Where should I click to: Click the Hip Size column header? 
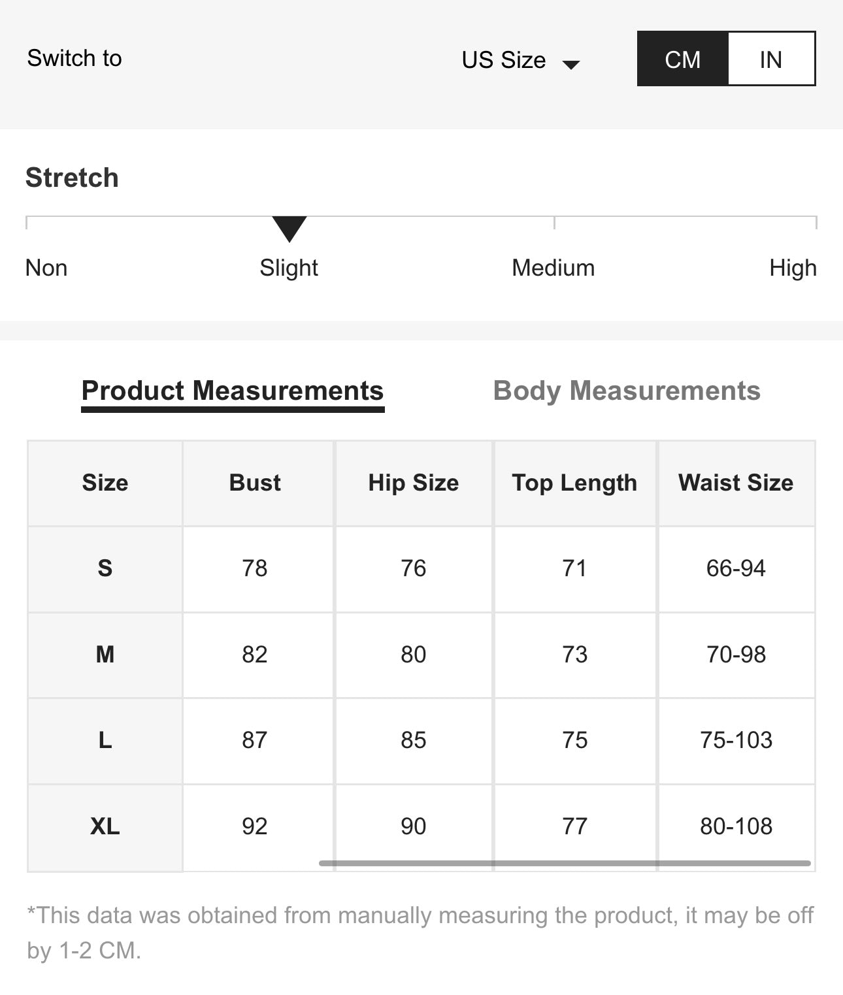click(414, 483)
